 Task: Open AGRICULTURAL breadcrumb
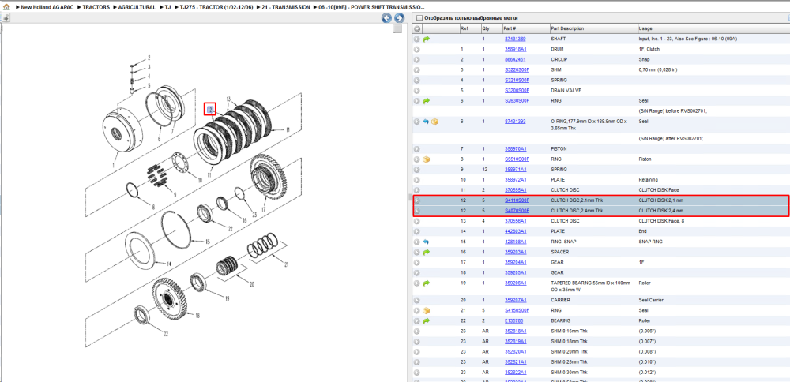[137, 8]
